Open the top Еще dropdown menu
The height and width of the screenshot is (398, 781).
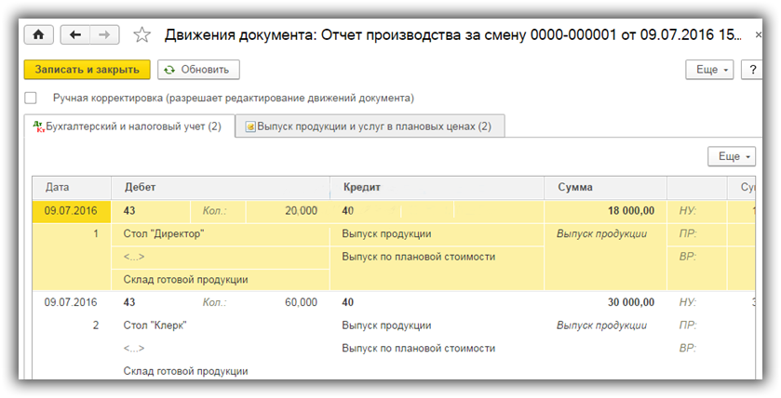click(709, 70)
